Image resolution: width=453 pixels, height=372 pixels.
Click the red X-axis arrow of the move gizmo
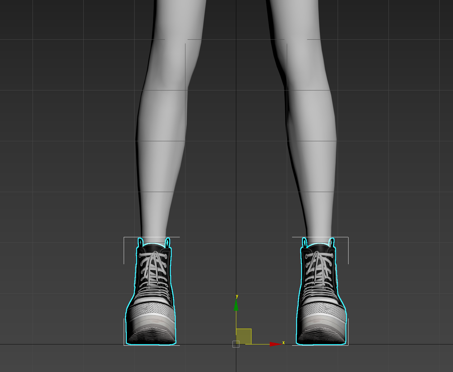pos(275,344)
